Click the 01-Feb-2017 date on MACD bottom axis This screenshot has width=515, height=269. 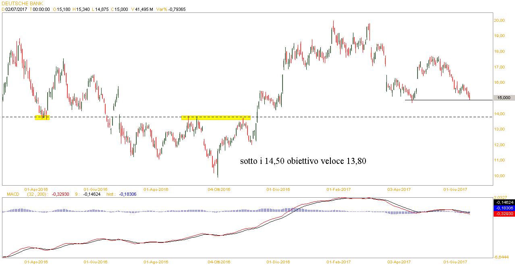[x=338, y=262]
